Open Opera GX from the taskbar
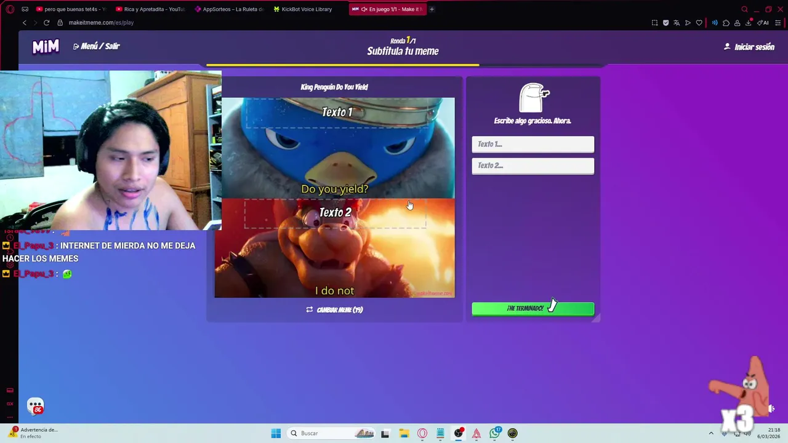This screenshot has height=443, width=788. click(x=422, y=433)
